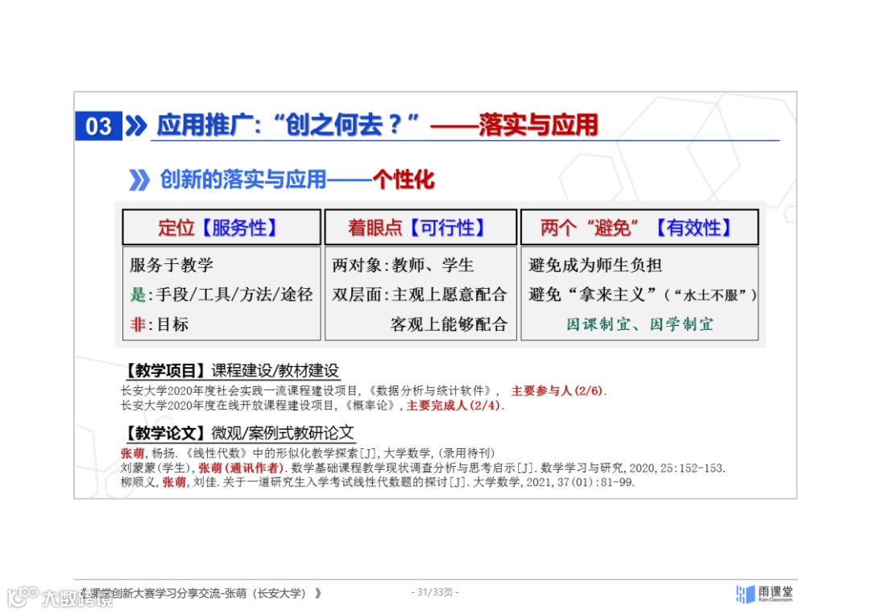Screen dimensions: 870x614
Task: Click the header cell 着眼点【可行性】
Action: [x=420, y=227]
